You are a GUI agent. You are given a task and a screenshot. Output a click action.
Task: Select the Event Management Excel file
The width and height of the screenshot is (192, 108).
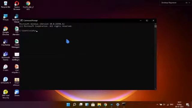tap(16, 43)
